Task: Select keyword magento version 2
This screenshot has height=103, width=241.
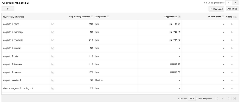Action: [x=12, y=80]
